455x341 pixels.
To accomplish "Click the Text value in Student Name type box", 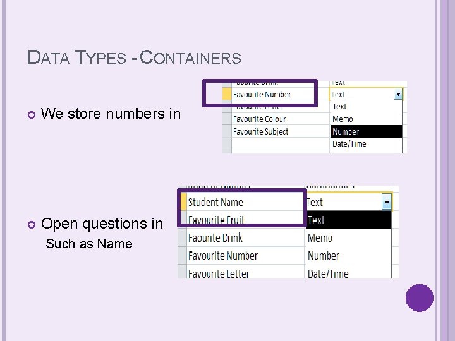I will pyautogui.click(x=315, y=202).
